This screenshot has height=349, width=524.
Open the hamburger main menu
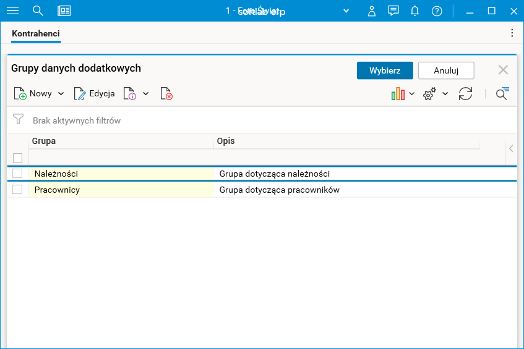point(12,11)
